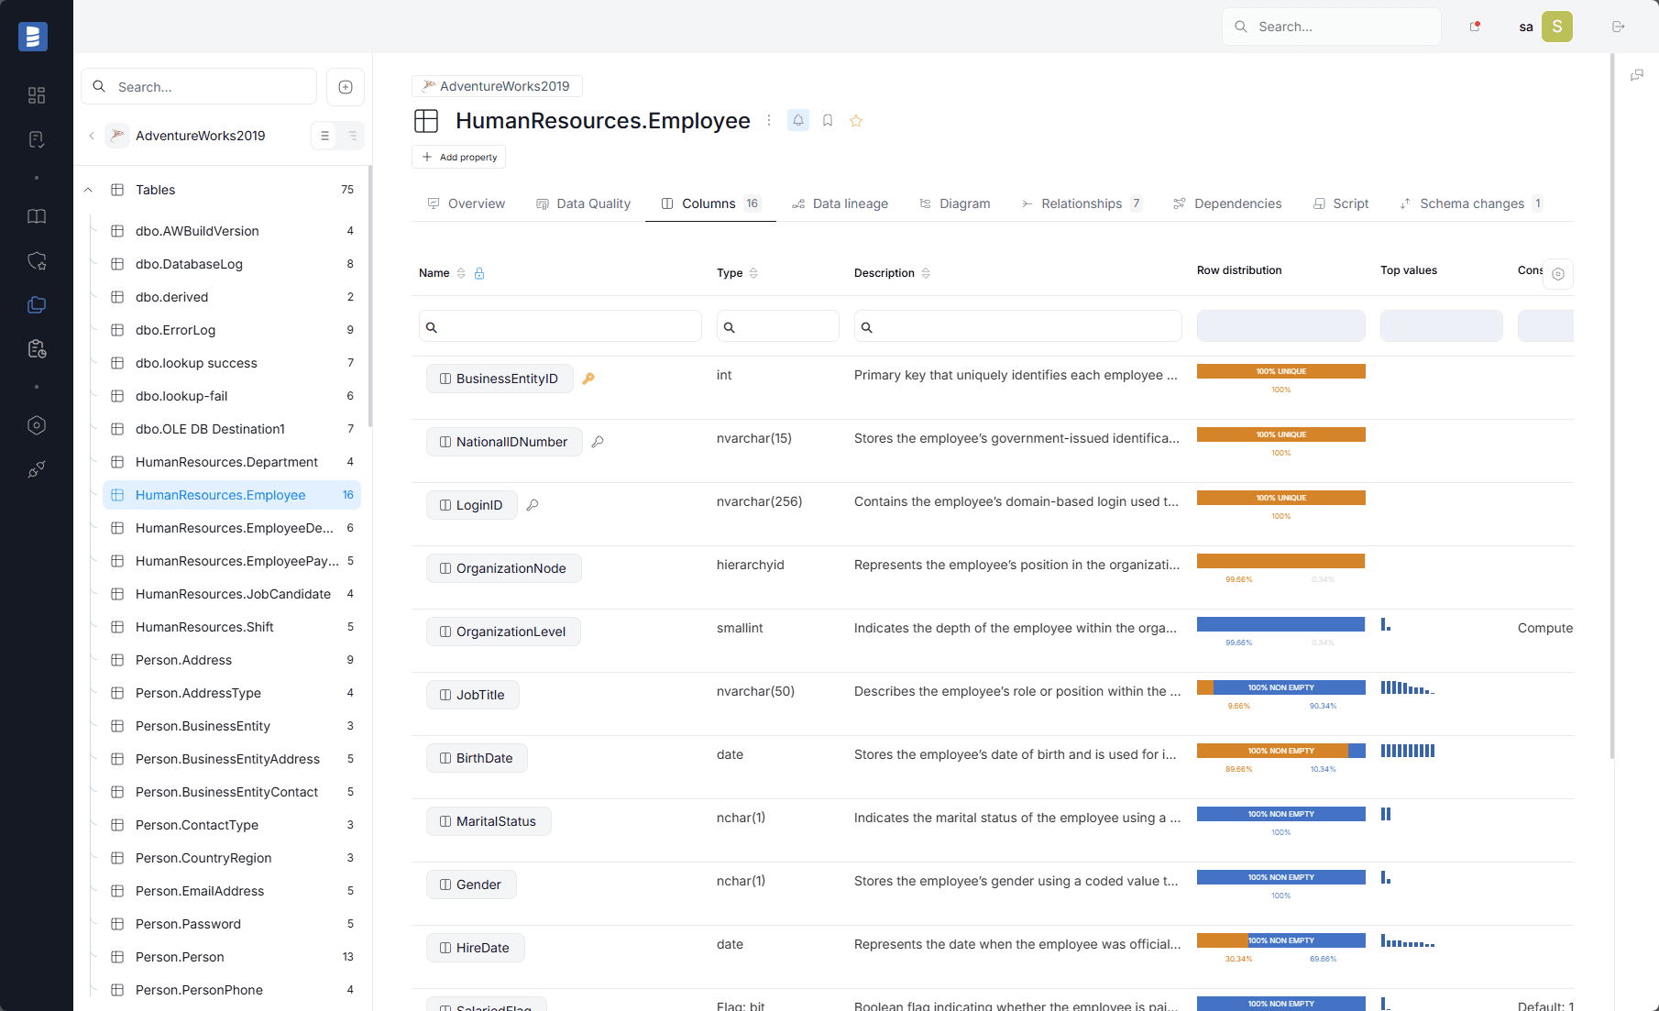
Task: Open the Data lineage tab
Action: pyautogui.click(x=840, y=203)
